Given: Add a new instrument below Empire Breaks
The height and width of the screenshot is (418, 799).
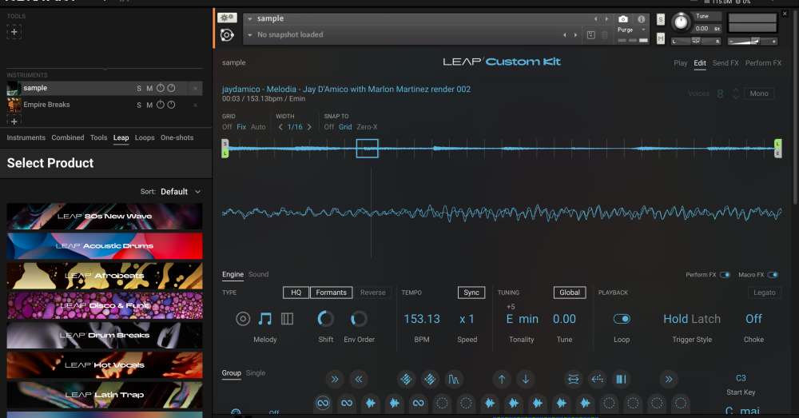Looking at the screenshot, I should tap(14, 121).
